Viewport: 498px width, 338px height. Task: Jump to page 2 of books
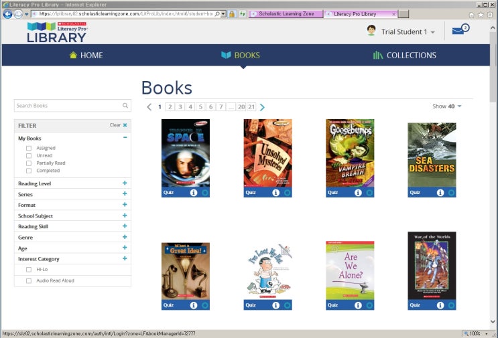point(170,107)
